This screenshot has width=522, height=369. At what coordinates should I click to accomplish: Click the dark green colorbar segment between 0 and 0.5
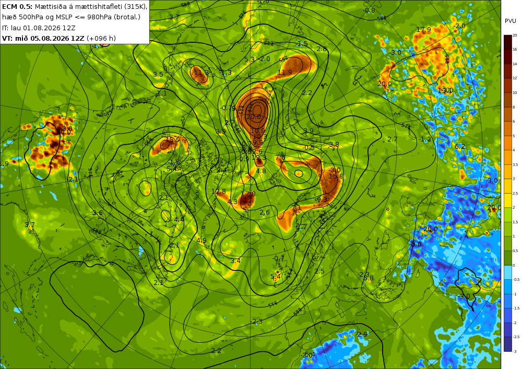pos(508,258)
